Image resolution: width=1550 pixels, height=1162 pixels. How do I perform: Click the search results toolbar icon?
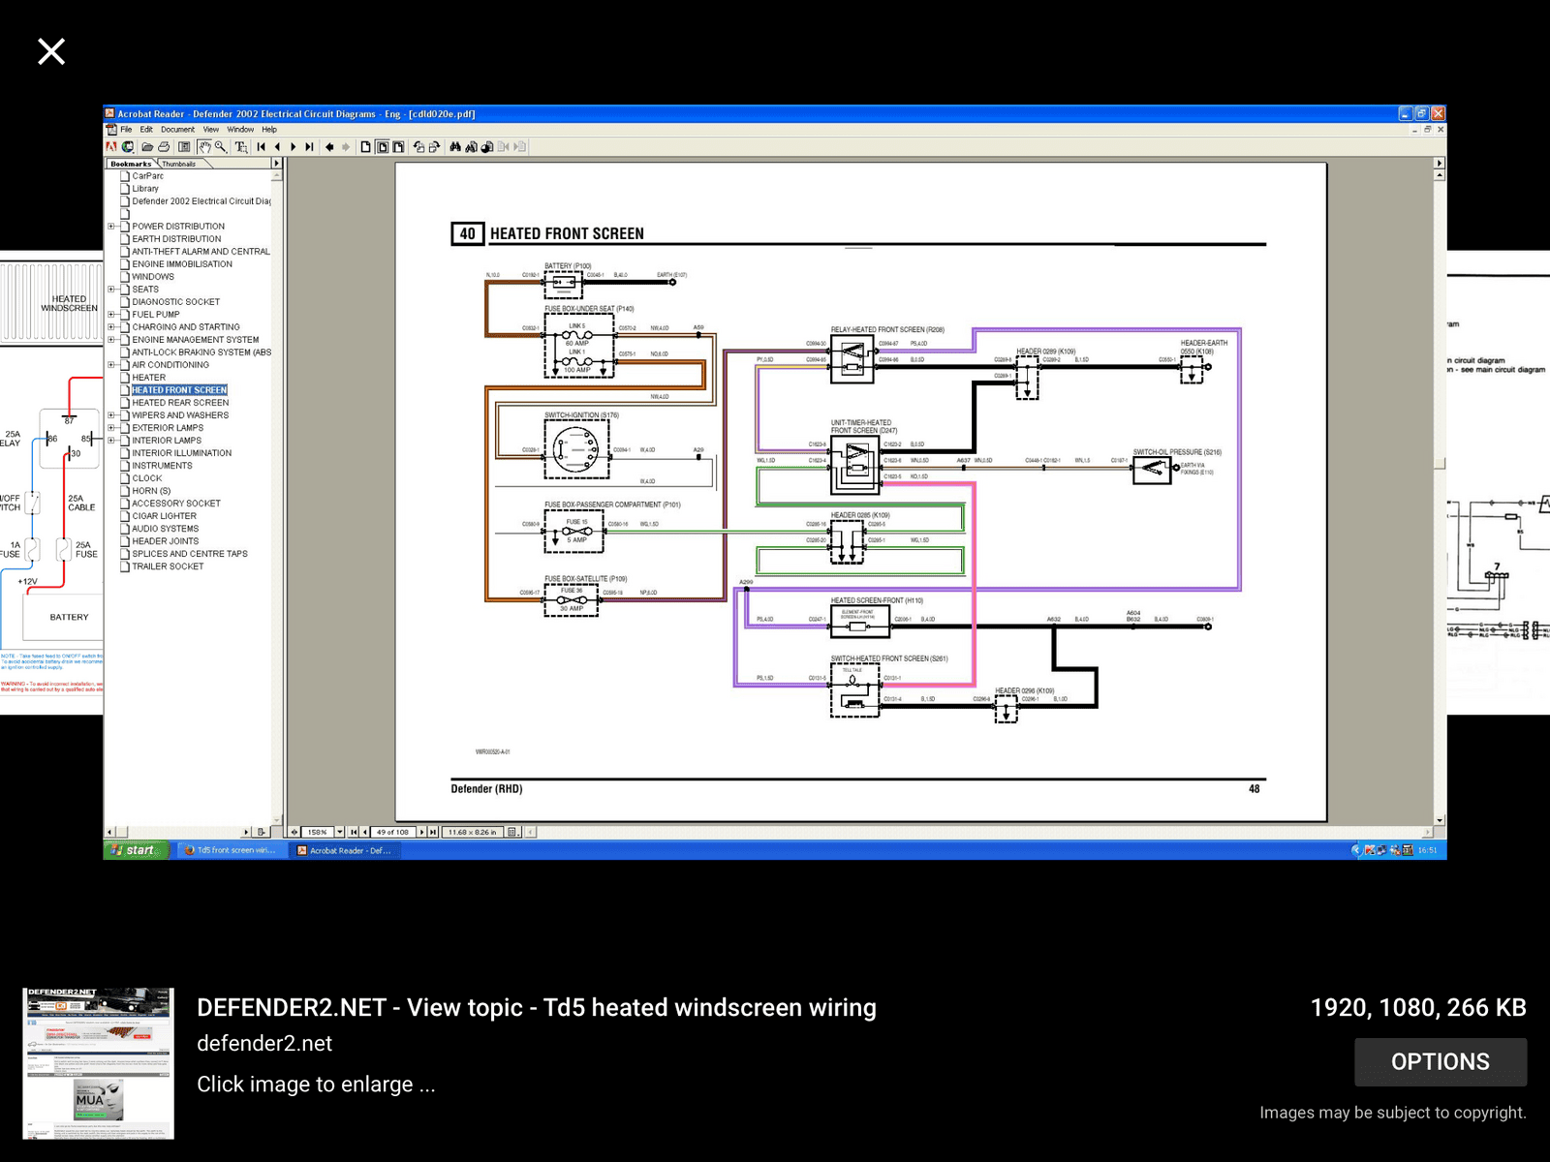point(487,147)
